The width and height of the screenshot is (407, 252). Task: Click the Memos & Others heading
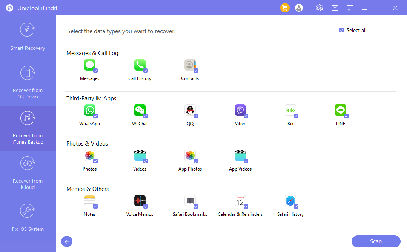tap(88, 189)
